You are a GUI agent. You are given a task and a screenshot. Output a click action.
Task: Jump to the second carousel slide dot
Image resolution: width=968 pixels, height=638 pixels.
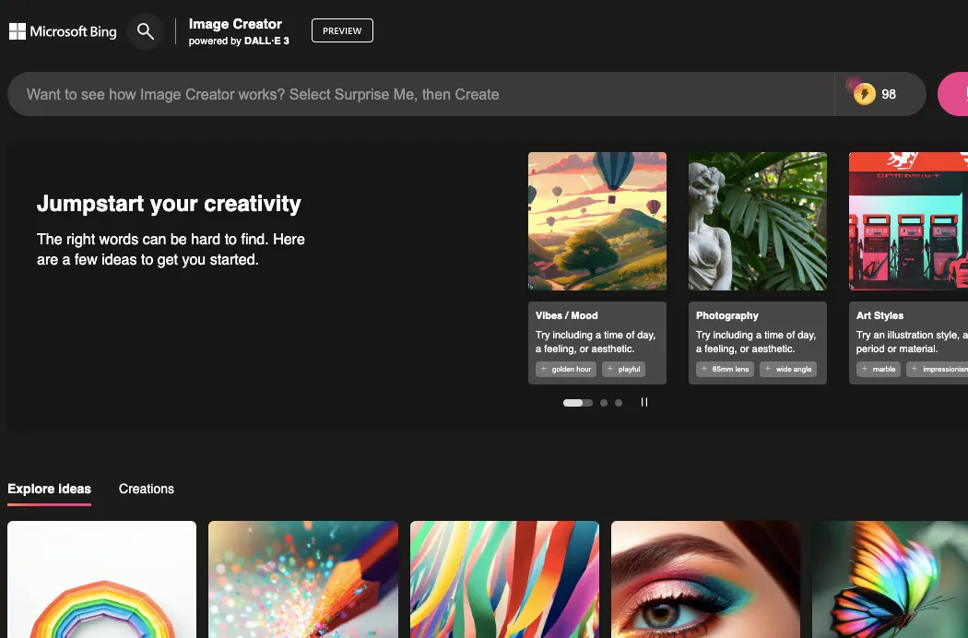[603, 403]
